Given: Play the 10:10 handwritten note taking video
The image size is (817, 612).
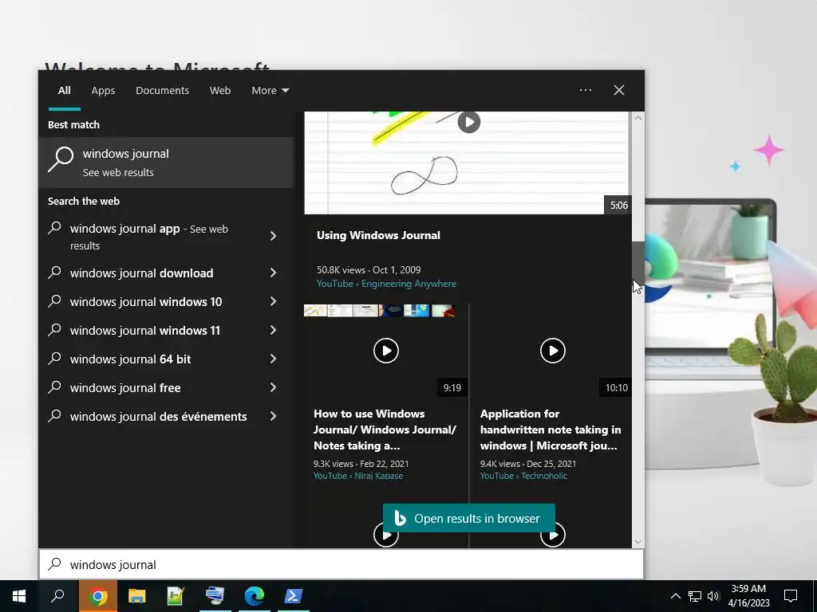Looking at the screenshot, I should tap(553, 351).
